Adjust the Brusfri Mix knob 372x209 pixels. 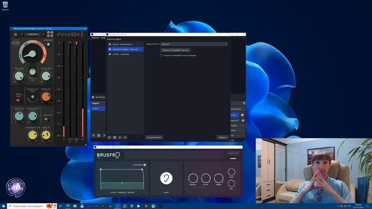point(231,183)
